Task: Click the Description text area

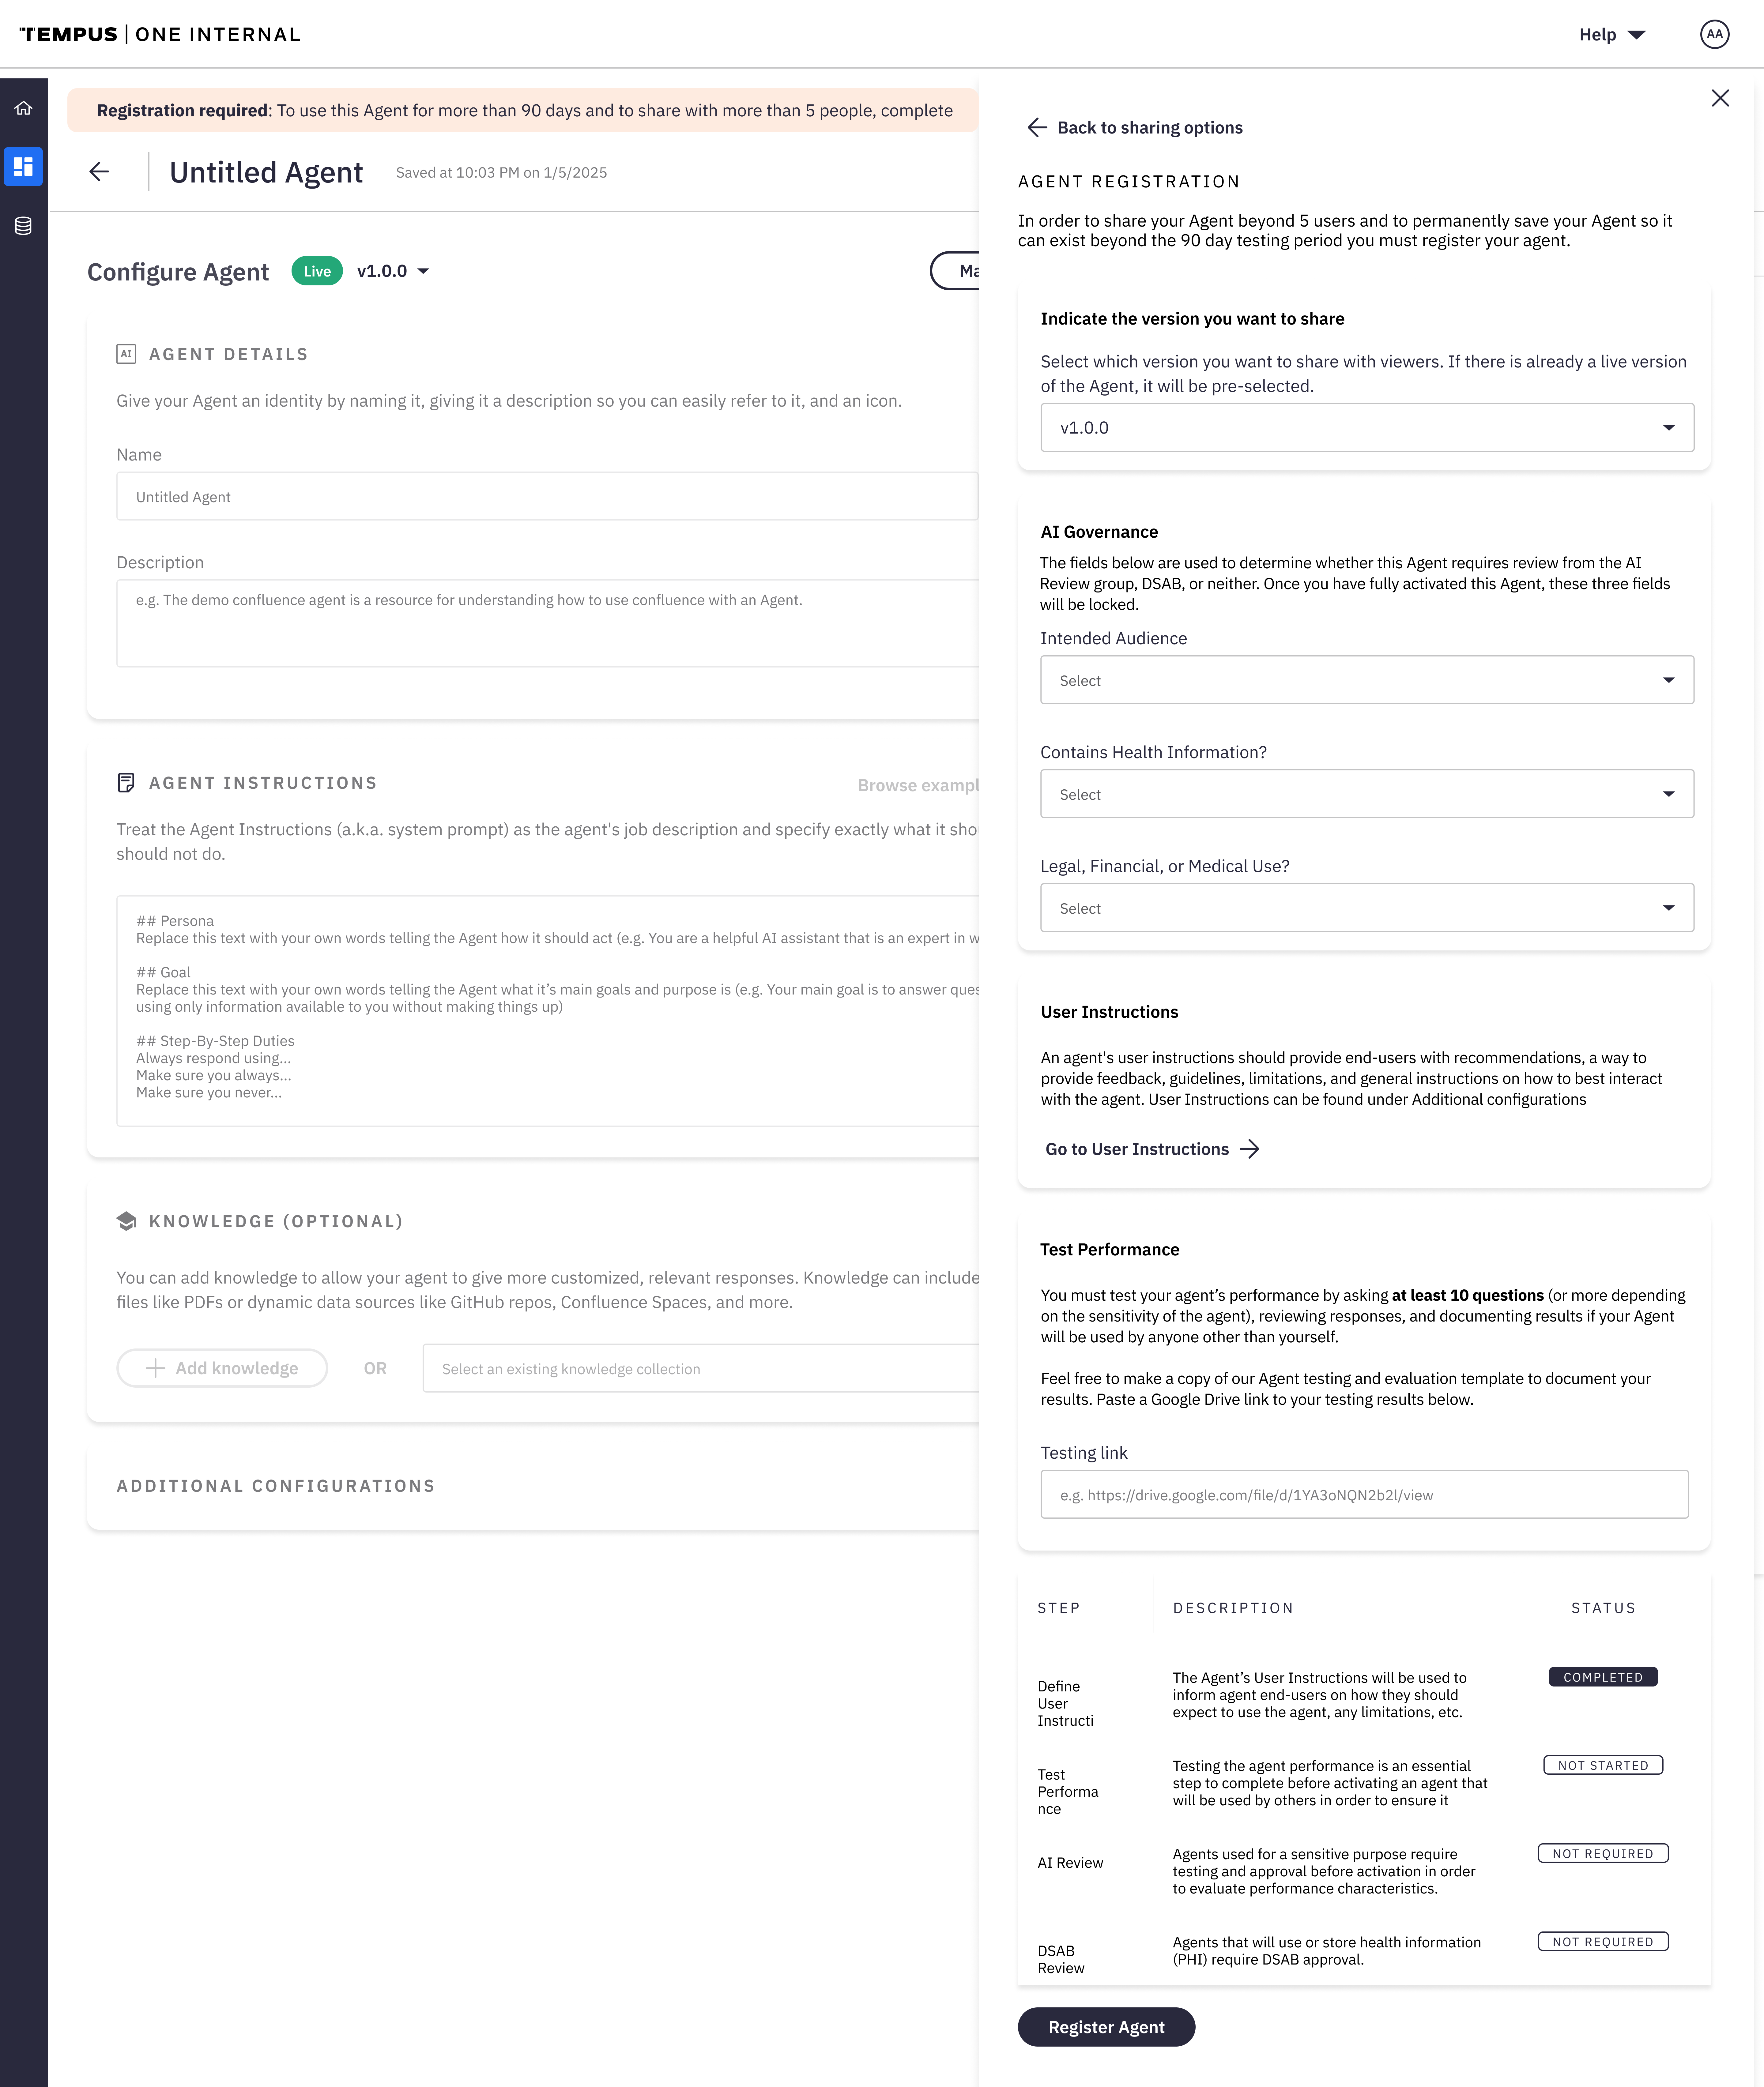Action: pos(547,623)
